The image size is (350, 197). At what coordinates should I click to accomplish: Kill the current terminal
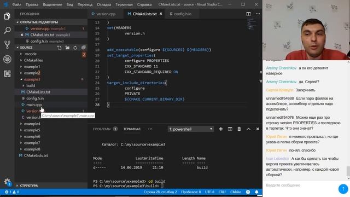point(239,129)
